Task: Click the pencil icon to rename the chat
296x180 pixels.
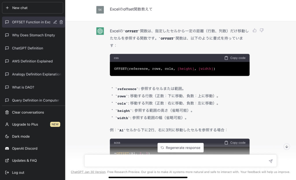Action: tap(55, 22)
